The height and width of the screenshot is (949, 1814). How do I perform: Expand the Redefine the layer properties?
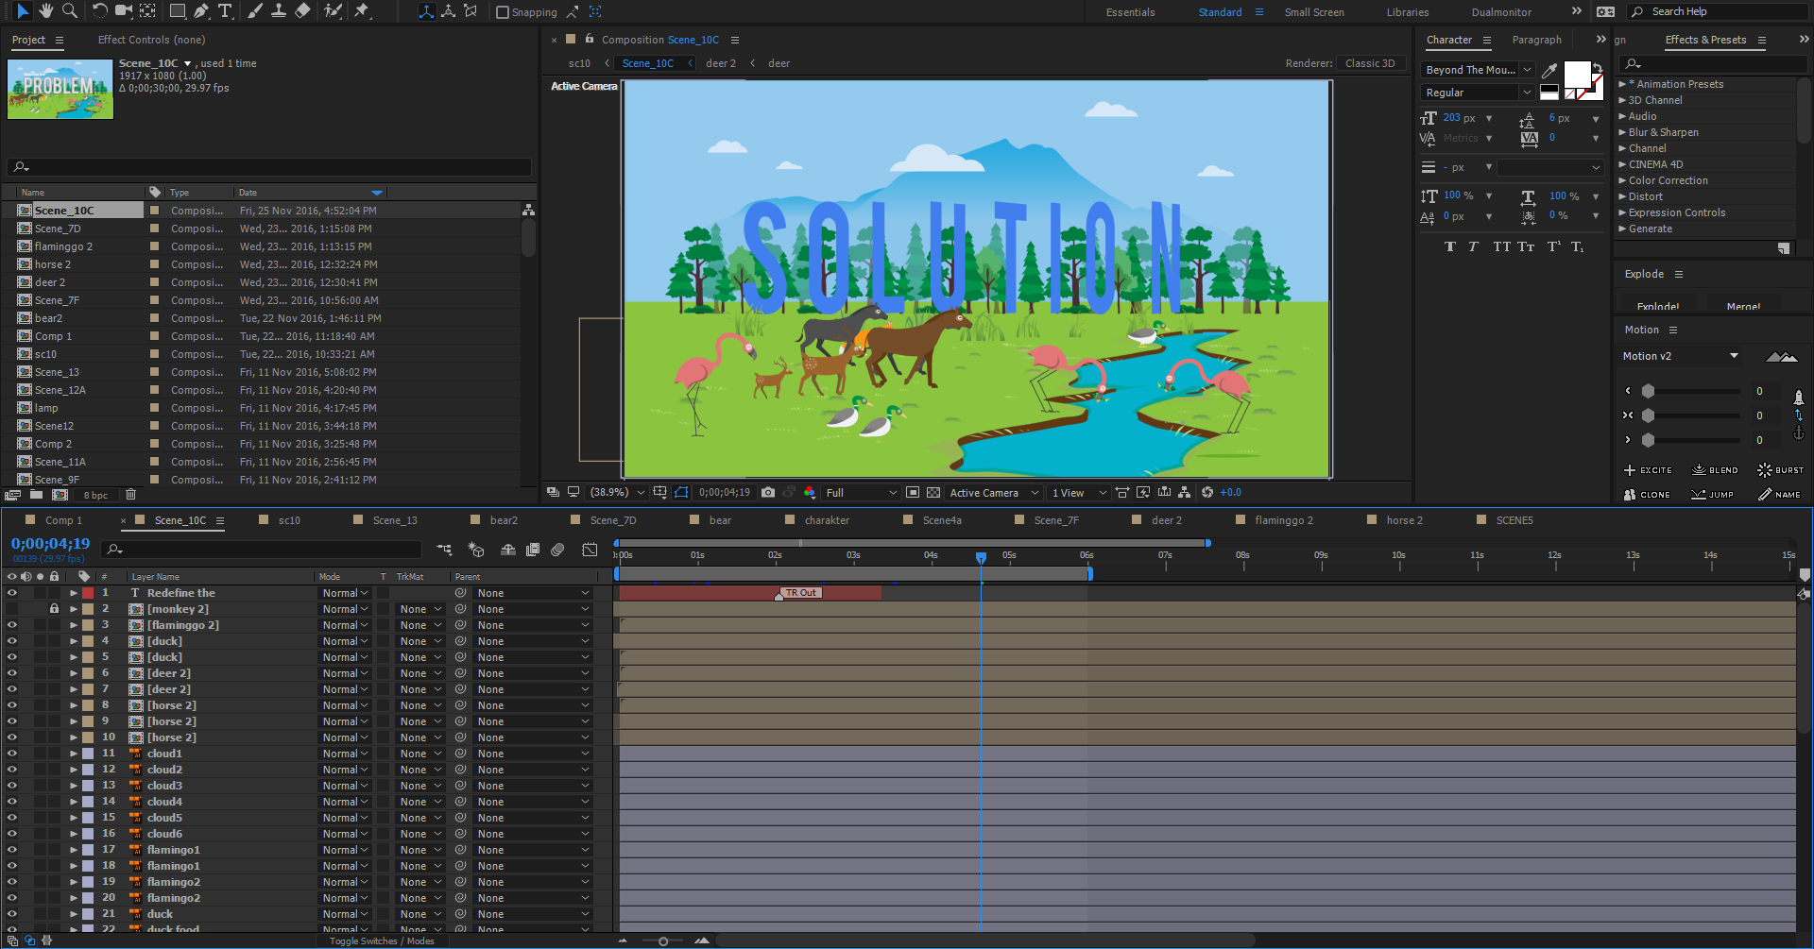(x=73, y=593)
